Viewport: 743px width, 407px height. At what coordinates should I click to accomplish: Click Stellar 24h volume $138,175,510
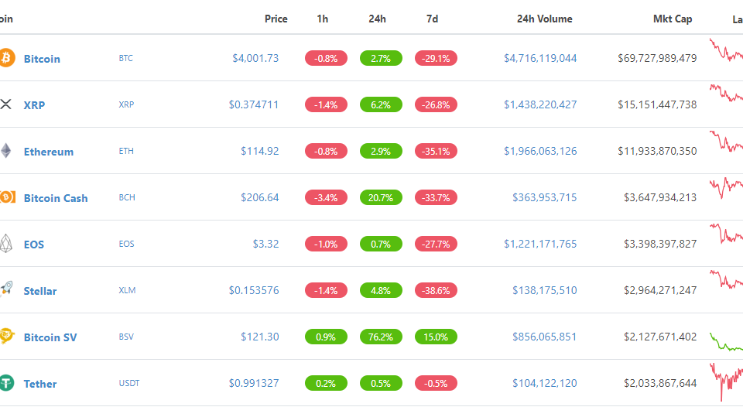tap(544, 290)
